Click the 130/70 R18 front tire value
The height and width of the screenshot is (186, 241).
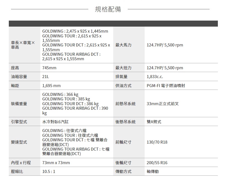pyautogui.click(x=157, y=142)
